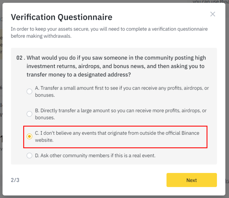Click the 'I don't believe any events' answer text
Viewport: 229px width, 198px height.
[117, 137]
